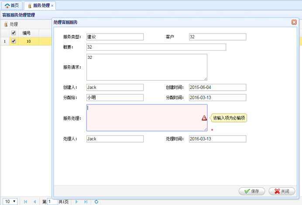Click row number 1 cell
The image size is (302, 205).
click(x=5, y=41)
